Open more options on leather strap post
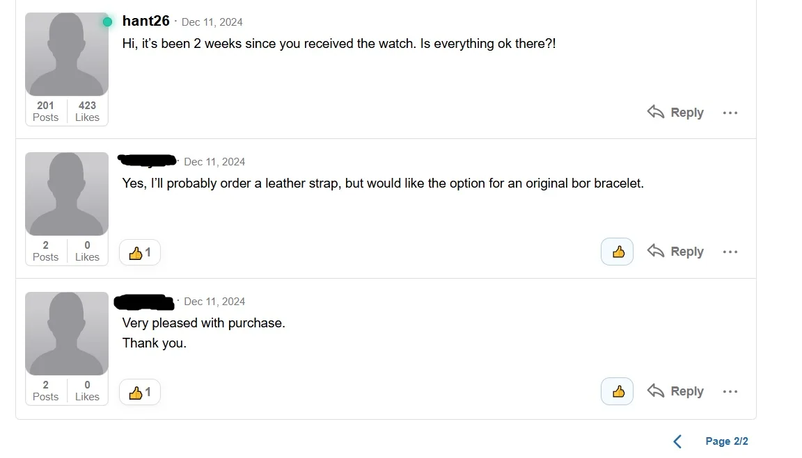Image resolution: width=802 pixels, height=458 pixels. [730, 252]
